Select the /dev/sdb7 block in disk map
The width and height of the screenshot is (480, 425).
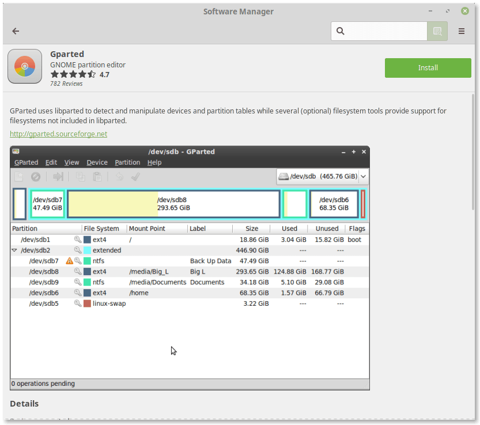(x=47, y=204)
